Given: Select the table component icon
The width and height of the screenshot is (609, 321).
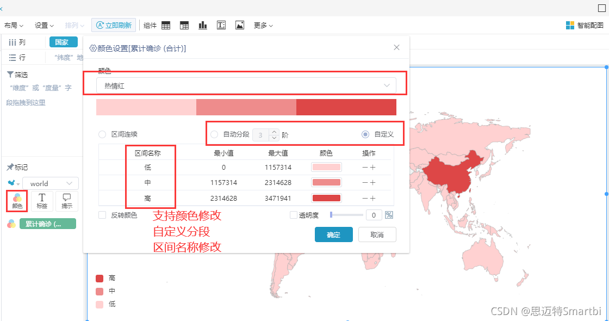Looking at the screenshot, I should click(x=166, y=24).
